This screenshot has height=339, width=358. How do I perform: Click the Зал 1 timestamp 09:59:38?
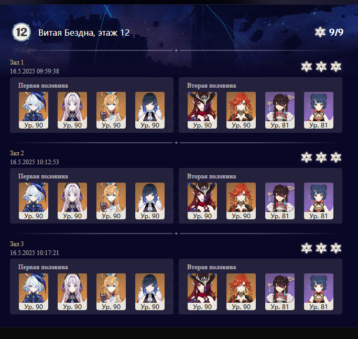tap(35, 71)
